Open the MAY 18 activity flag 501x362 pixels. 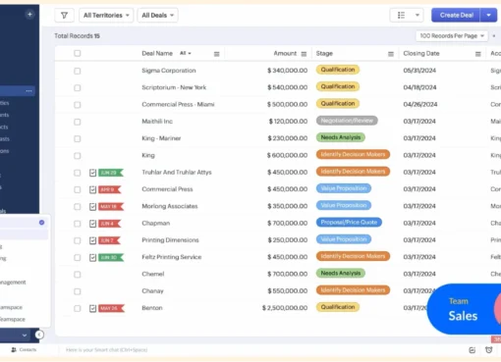[x=111, y=207]
